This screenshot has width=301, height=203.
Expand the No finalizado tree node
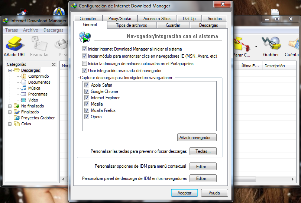pos(10,106)
